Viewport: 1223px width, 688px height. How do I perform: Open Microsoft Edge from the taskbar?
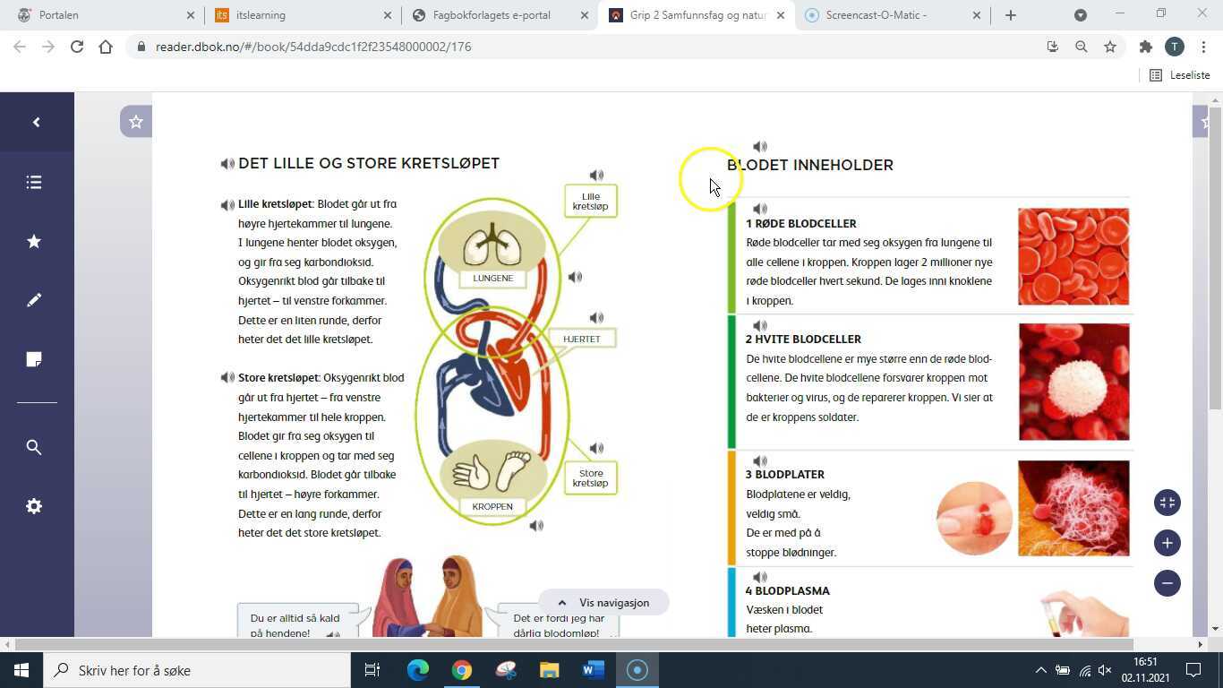click(x=417, y=670)
